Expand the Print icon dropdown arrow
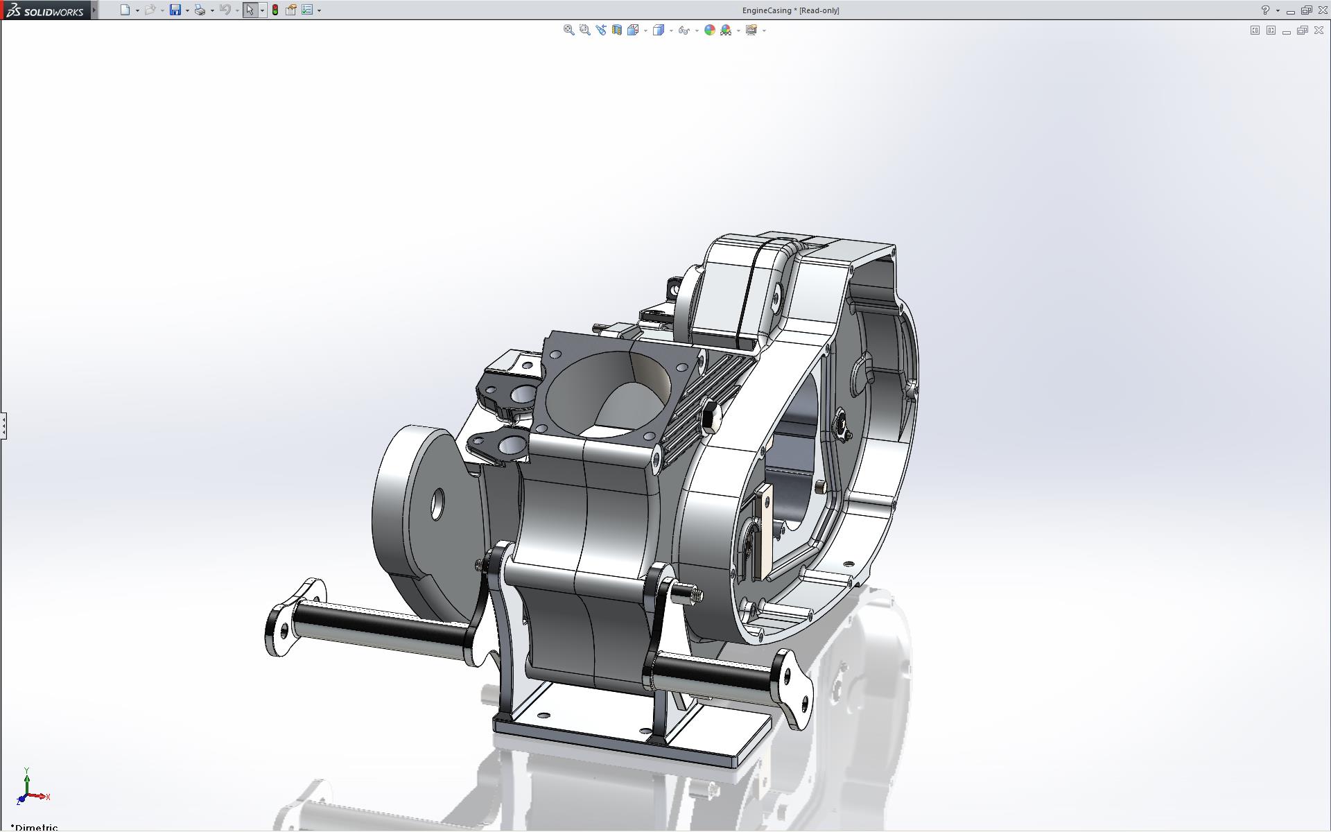1331x832 pixels. (212, 10)
